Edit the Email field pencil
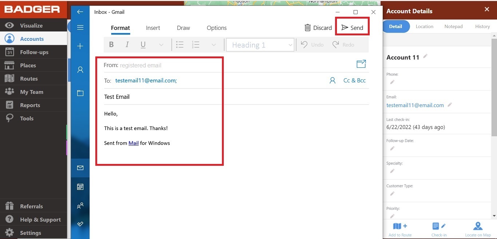 pyautogui.click(x=450, y=105)
